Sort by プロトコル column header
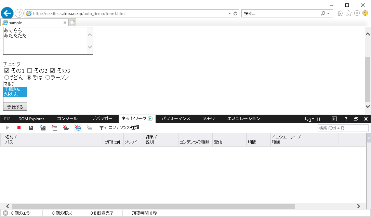This screenshot has width=371, height=217. pos(113,140)
